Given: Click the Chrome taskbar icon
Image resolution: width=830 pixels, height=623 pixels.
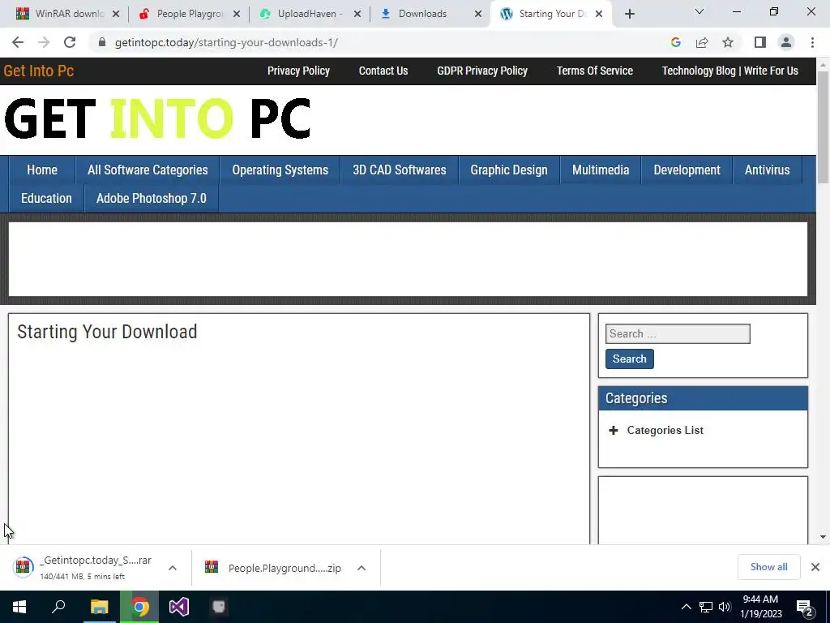Looking at the screenshot, I should point(139,607).
